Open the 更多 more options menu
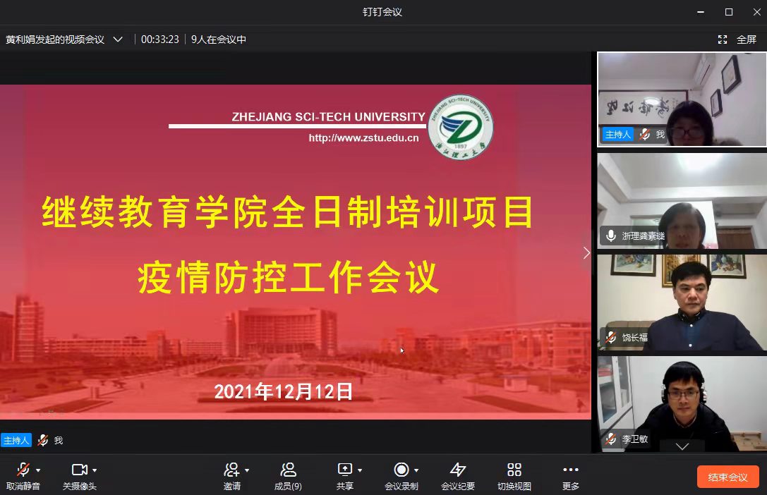The width and height of the screenshot is (767, 495). tap(571, 470)
